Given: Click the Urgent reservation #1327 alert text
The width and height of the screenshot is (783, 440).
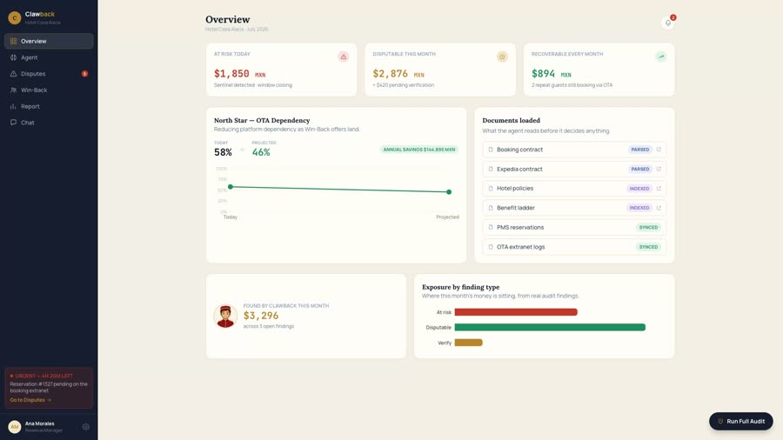Looking at the screenshot, I should (x=49, y=387).
